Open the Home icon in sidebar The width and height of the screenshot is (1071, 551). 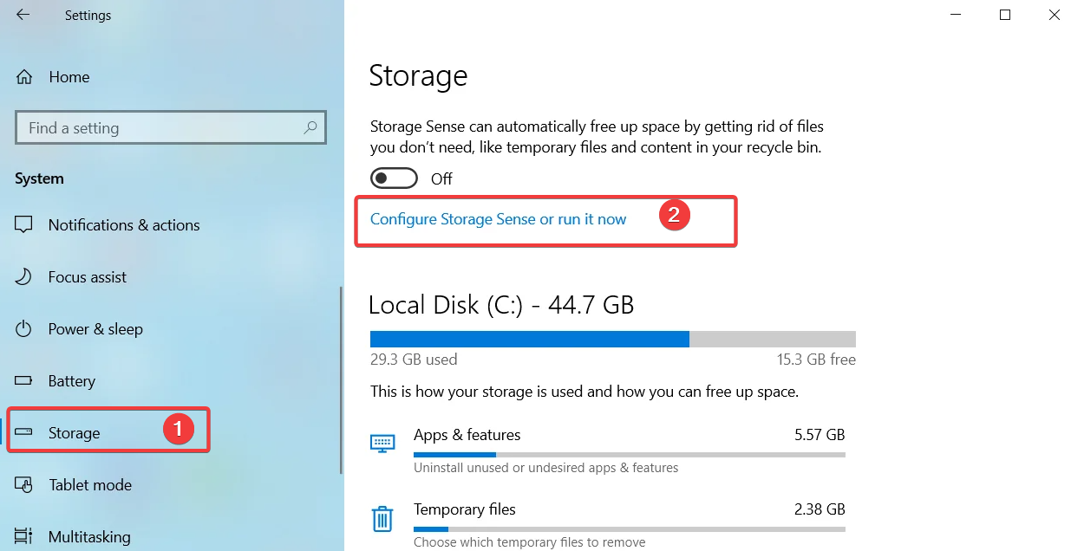pyautogui.click(x=24, y=76)
